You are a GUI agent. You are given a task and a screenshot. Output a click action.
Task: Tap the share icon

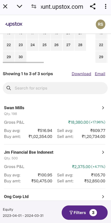pos(93,7)
